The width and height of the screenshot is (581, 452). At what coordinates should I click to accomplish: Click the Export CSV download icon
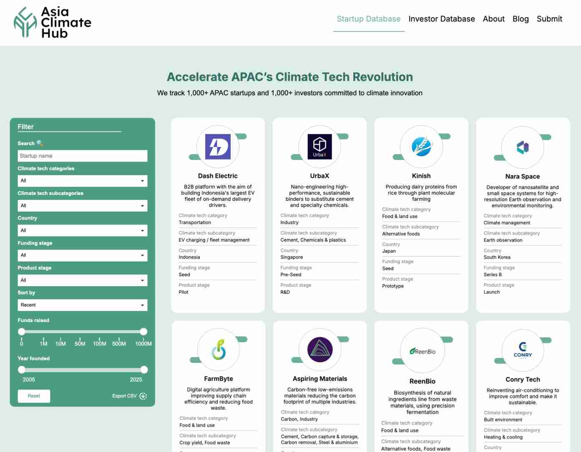coord(143,396)
